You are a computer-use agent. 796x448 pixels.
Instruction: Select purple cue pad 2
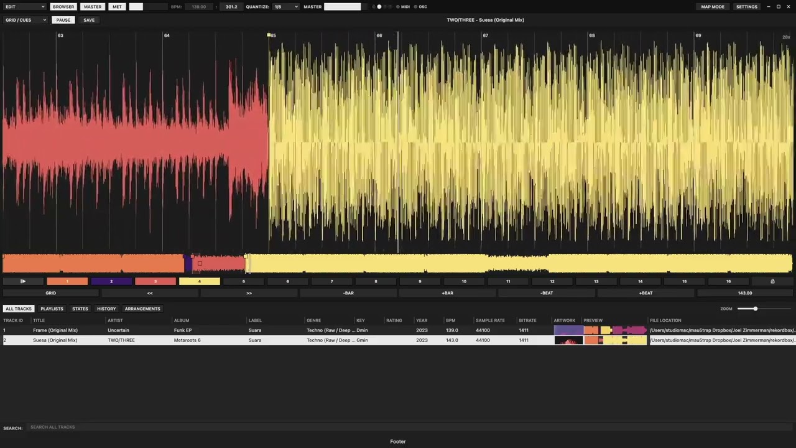click(111, 281)
